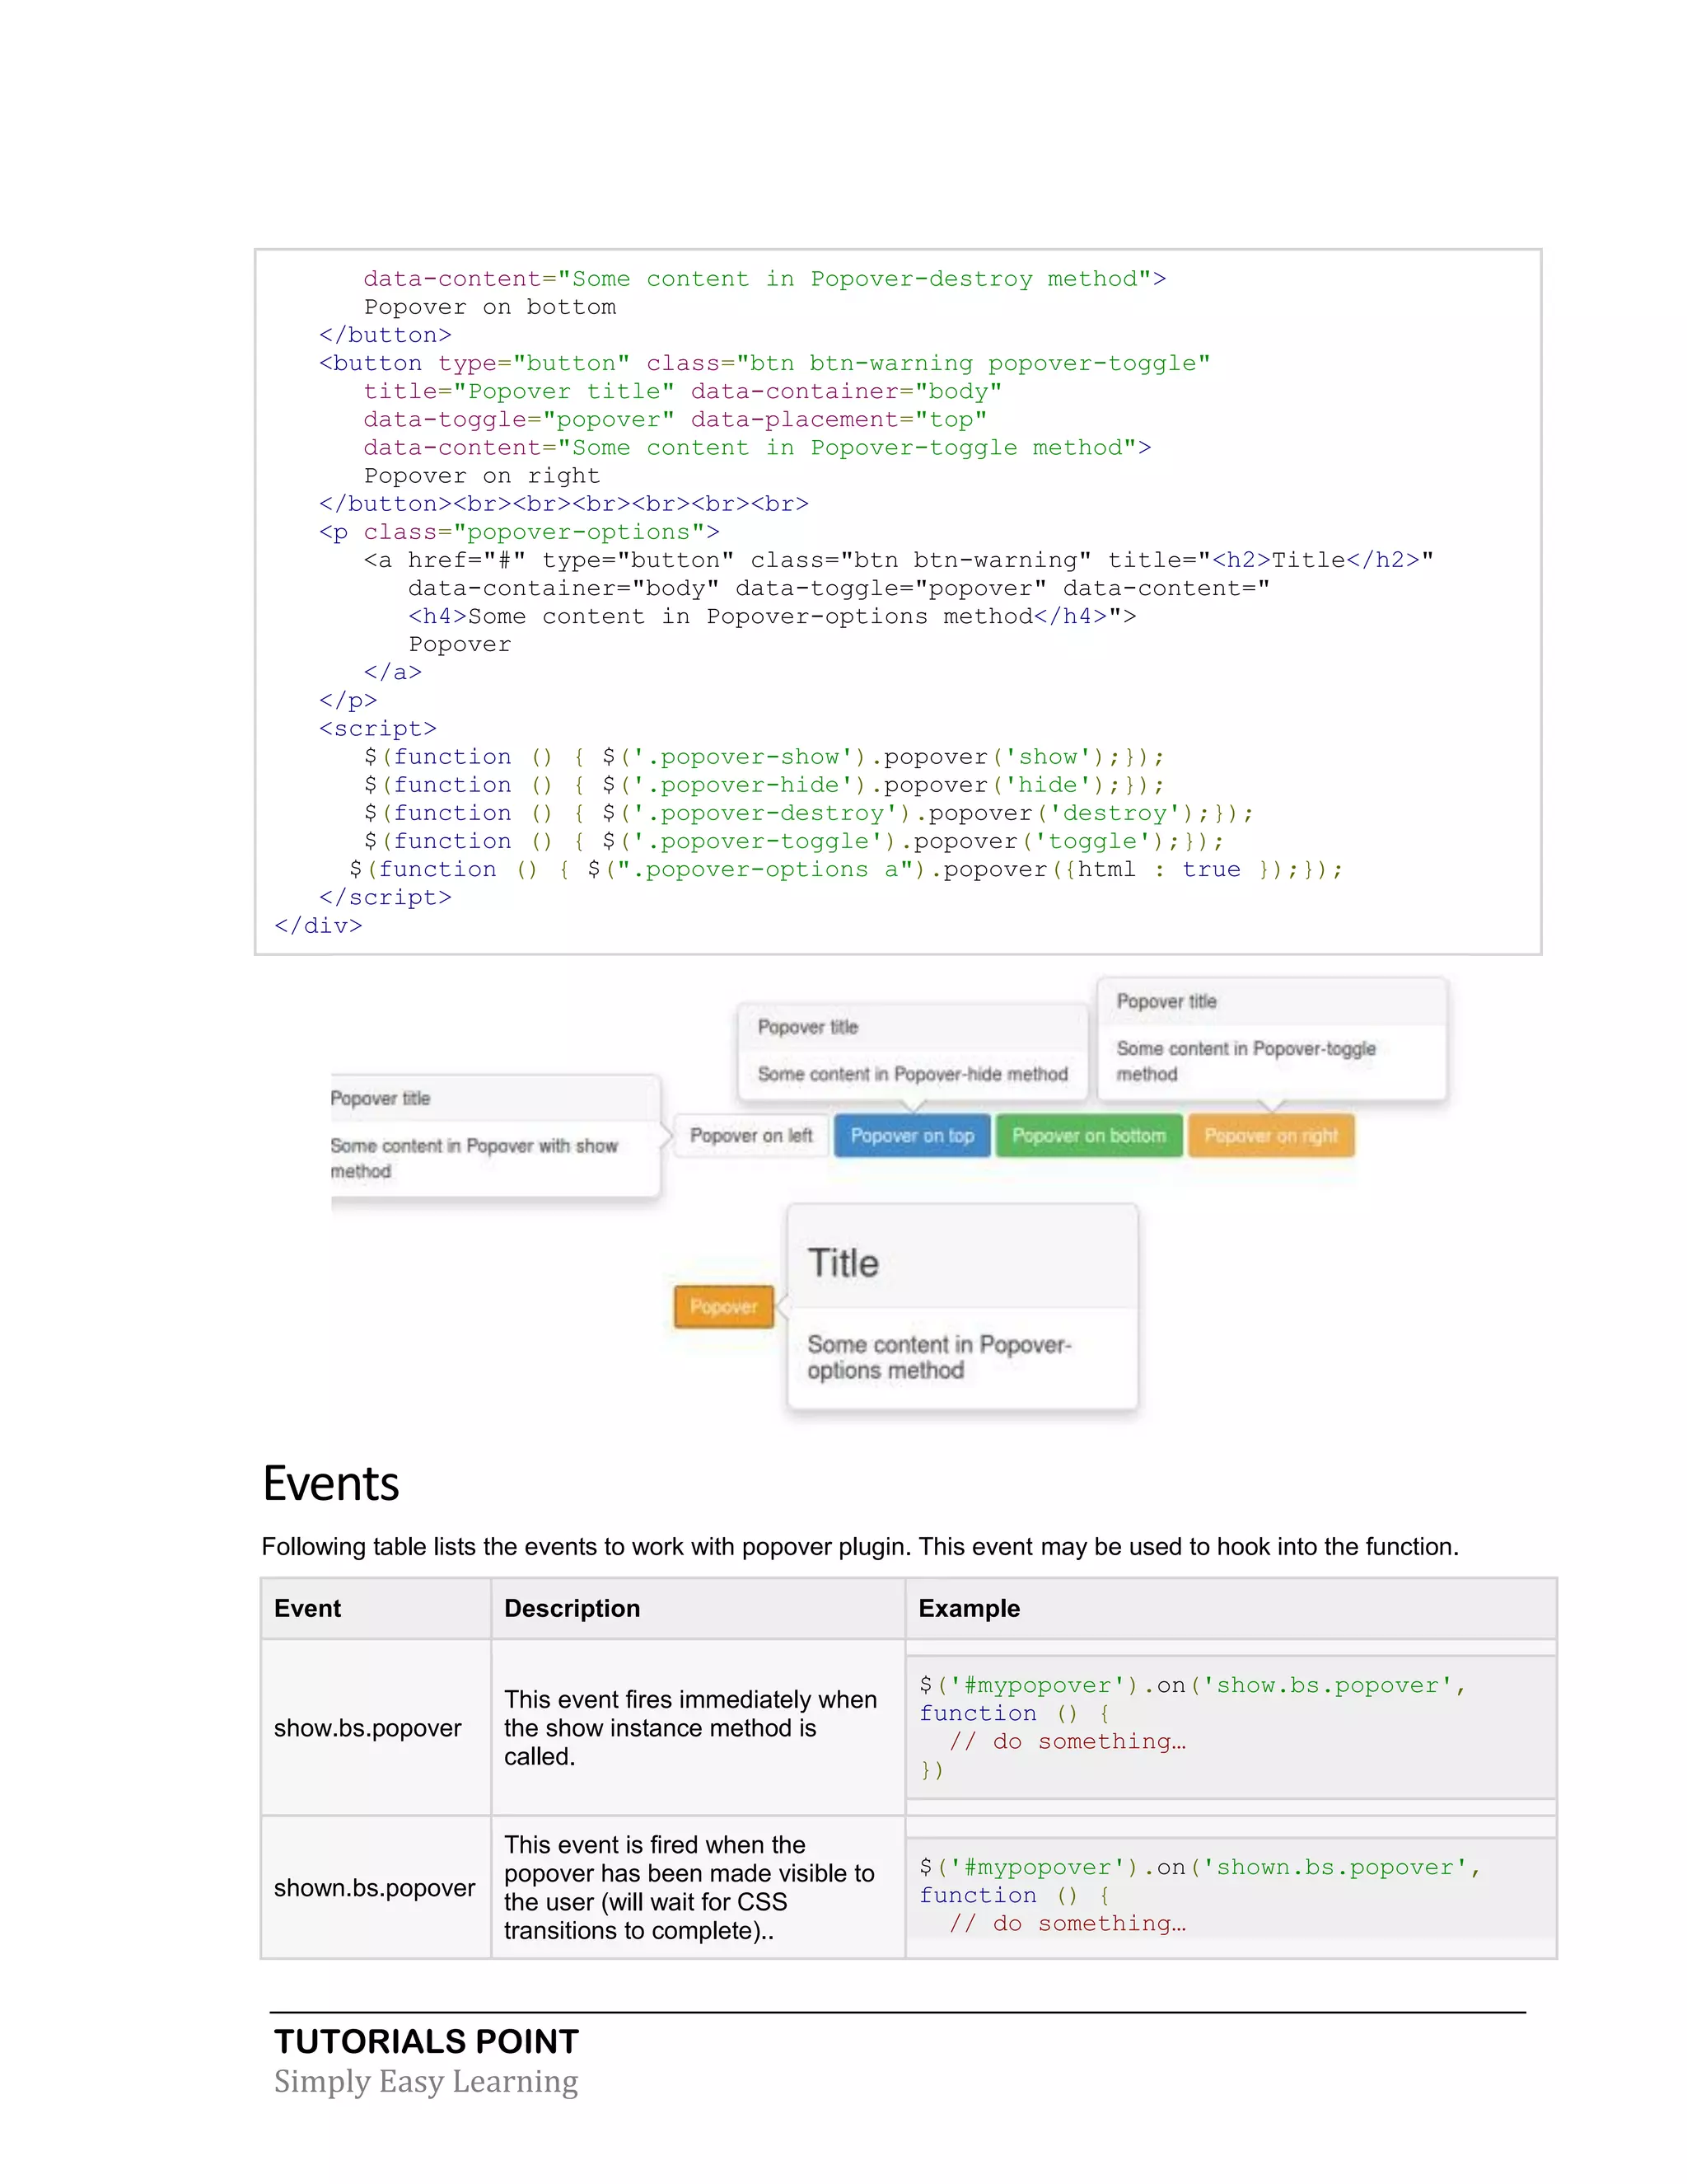1687x2184 pixels.
Task: Click code line with title="<h2>Title</h2>"
Action: pyautogui.click(x=899, y=560)
